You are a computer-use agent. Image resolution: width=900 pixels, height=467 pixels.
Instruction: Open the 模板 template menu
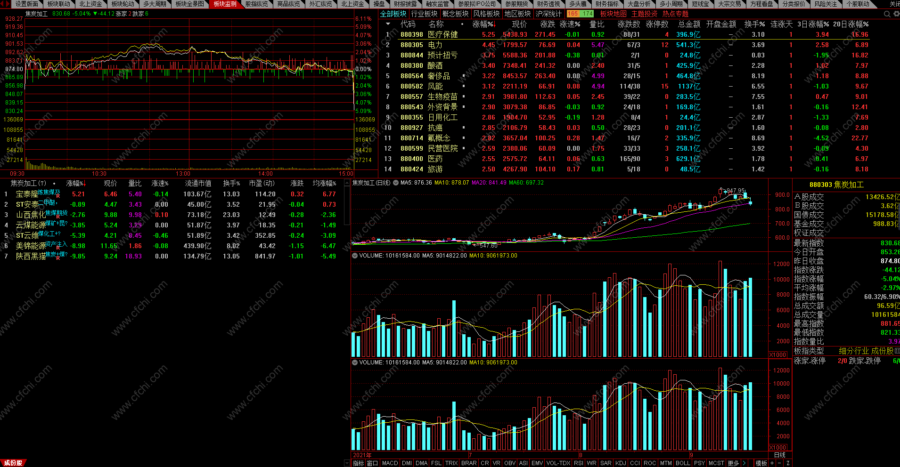[761, 463]
